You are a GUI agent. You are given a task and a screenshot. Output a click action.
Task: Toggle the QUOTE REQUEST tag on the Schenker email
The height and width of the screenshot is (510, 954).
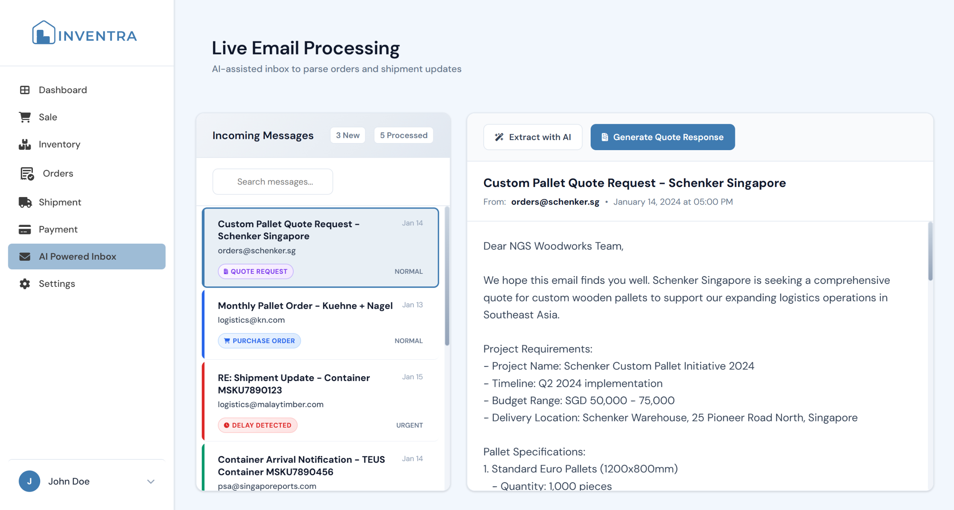[x=256, y=271]
